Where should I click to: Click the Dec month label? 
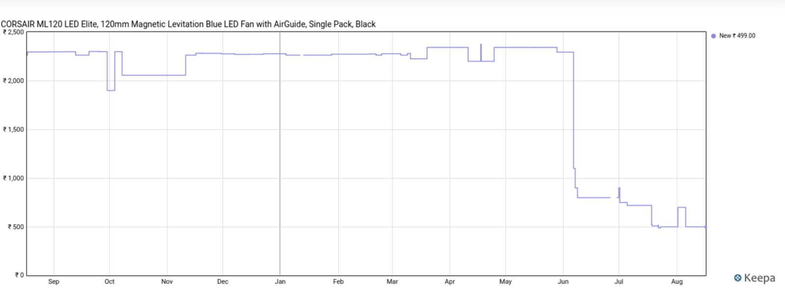tap(223, 281)
